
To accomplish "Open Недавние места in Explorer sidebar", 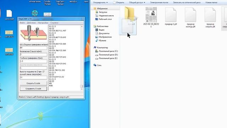I will tap(106, 16).
